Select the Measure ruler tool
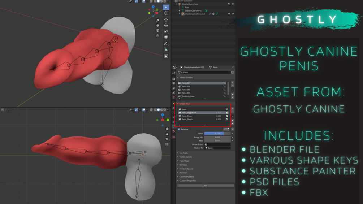This screenshot has height=204, width=363. (166, 49)
